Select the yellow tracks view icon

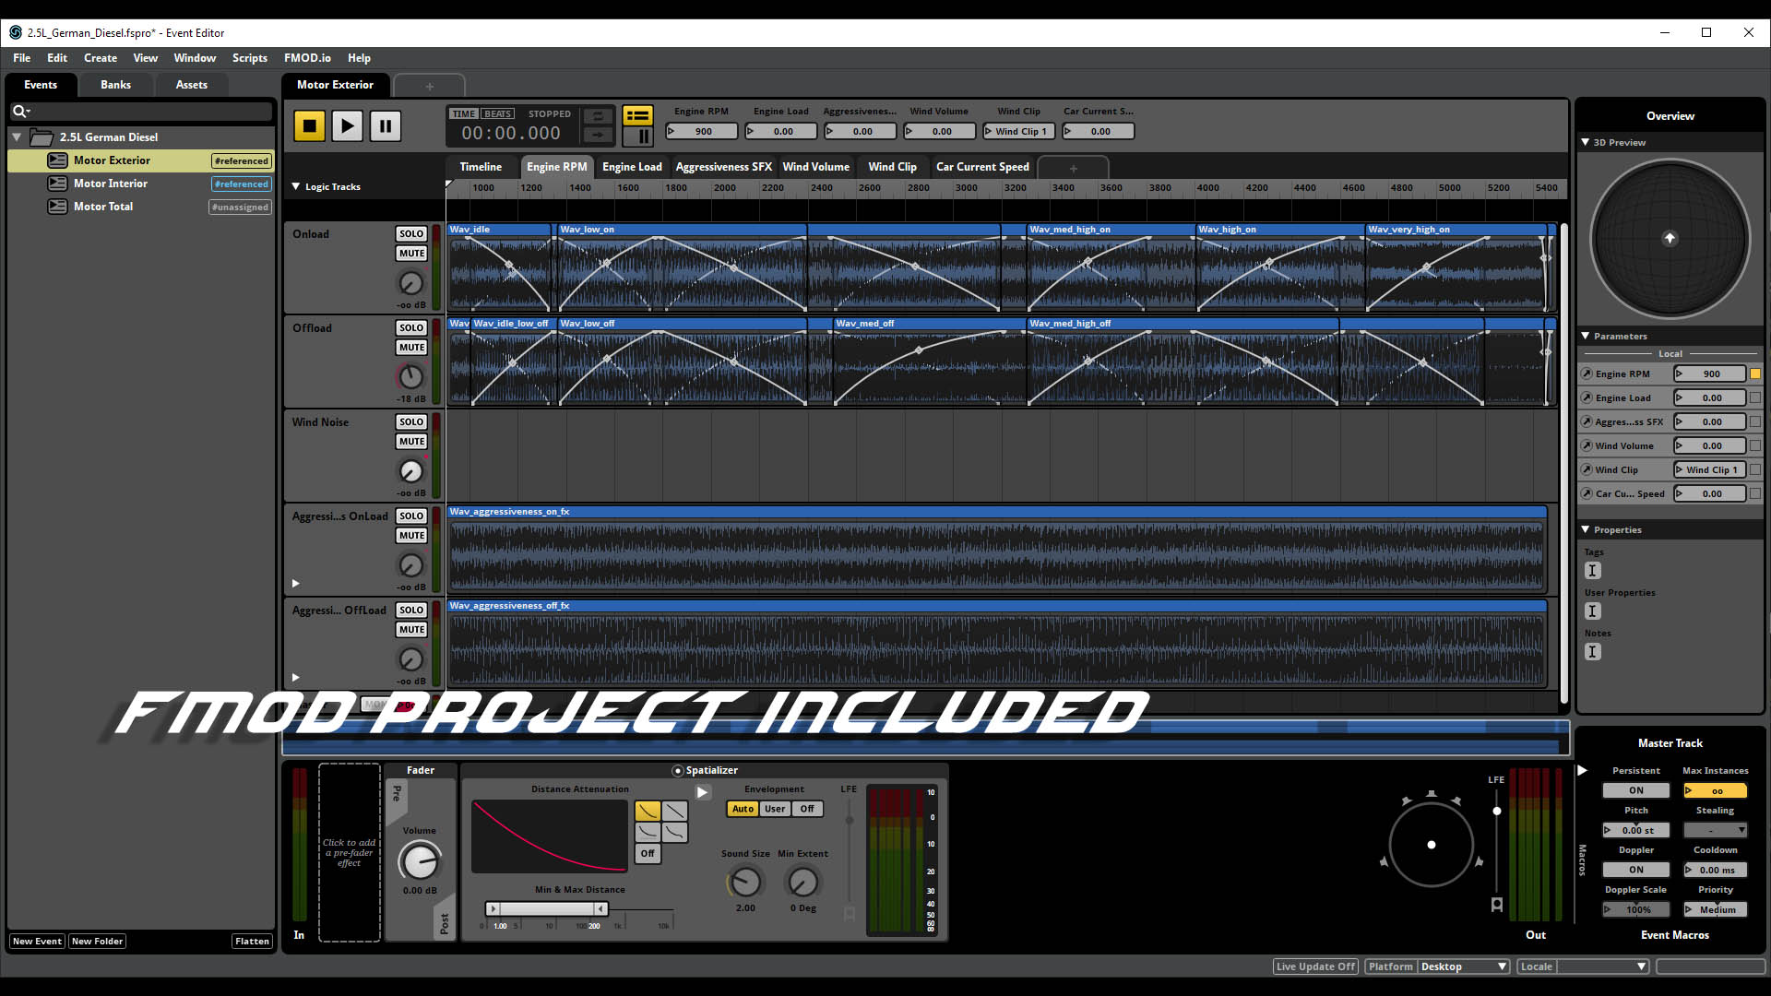click(637, 115)
